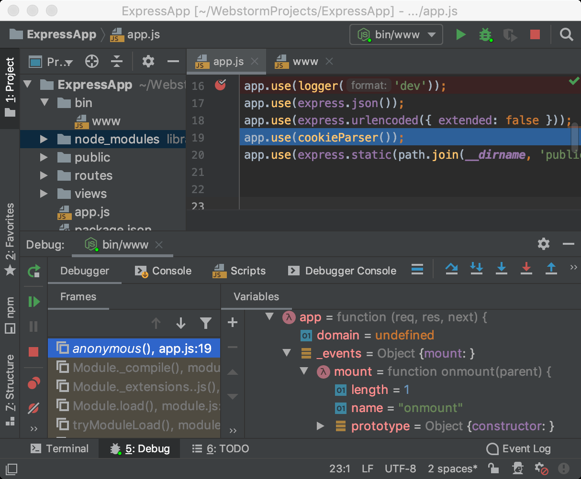Rerun bin/www debug session
Screen dimensions: 581x479
tap(34, 271)
